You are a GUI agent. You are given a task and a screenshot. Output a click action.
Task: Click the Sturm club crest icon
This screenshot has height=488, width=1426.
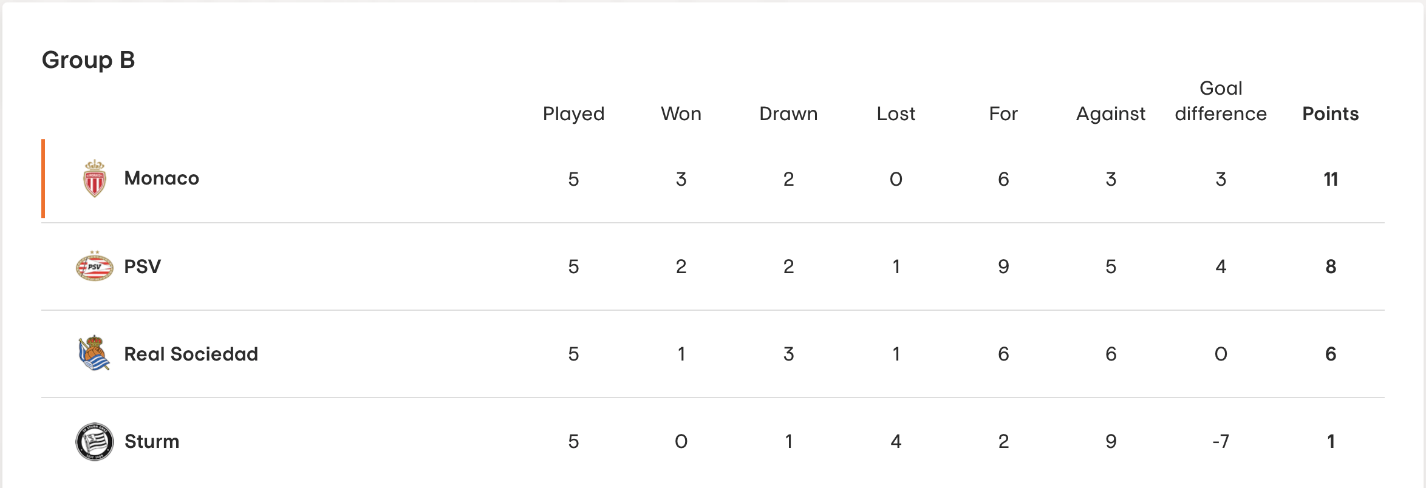pos(95,441)
